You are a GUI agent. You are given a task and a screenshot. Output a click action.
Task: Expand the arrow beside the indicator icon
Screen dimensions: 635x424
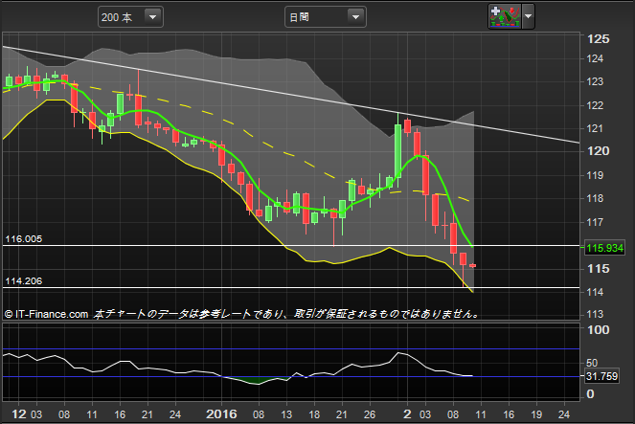[528, 16]
